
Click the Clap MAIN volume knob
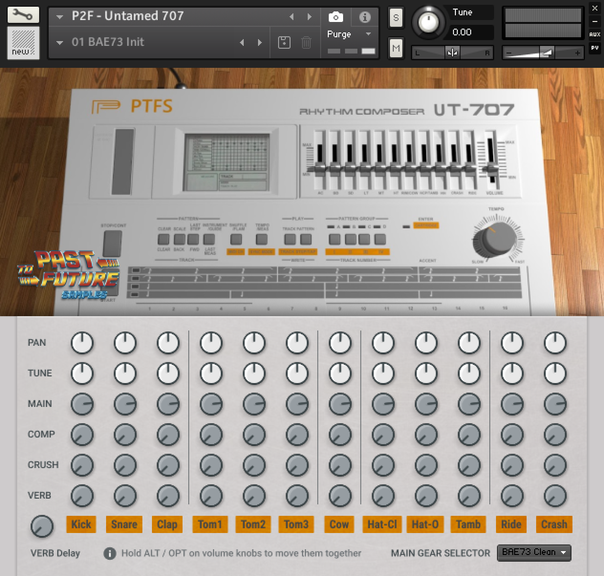[x=168, y=404]
